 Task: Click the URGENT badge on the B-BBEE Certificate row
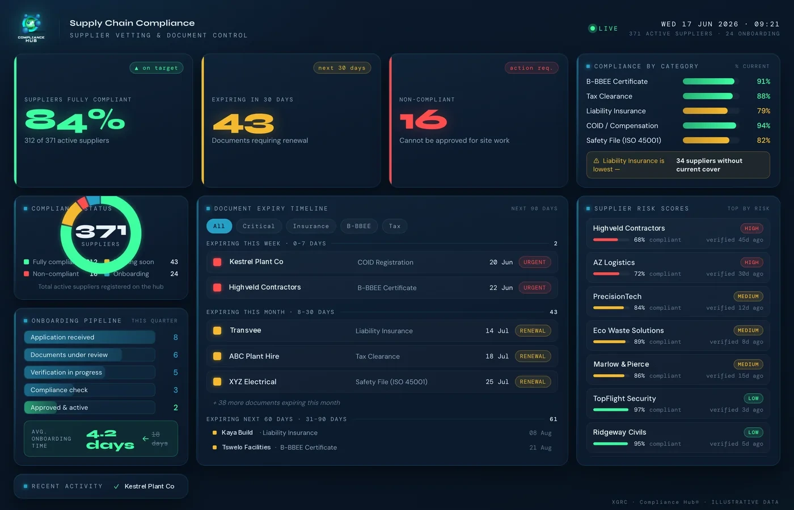pyautogui.click(x=535, y=288)
